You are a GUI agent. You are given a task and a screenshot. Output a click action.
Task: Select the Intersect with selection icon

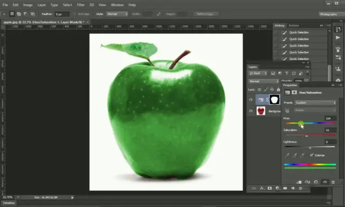[32, 14]
